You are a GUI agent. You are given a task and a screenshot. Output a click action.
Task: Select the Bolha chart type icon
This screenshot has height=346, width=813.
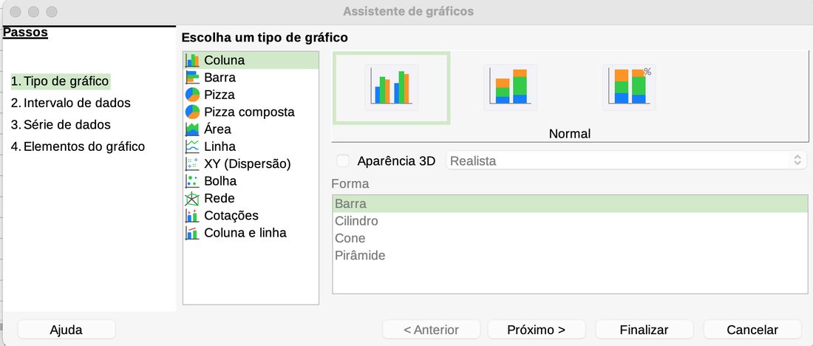(x=192, y=181)
